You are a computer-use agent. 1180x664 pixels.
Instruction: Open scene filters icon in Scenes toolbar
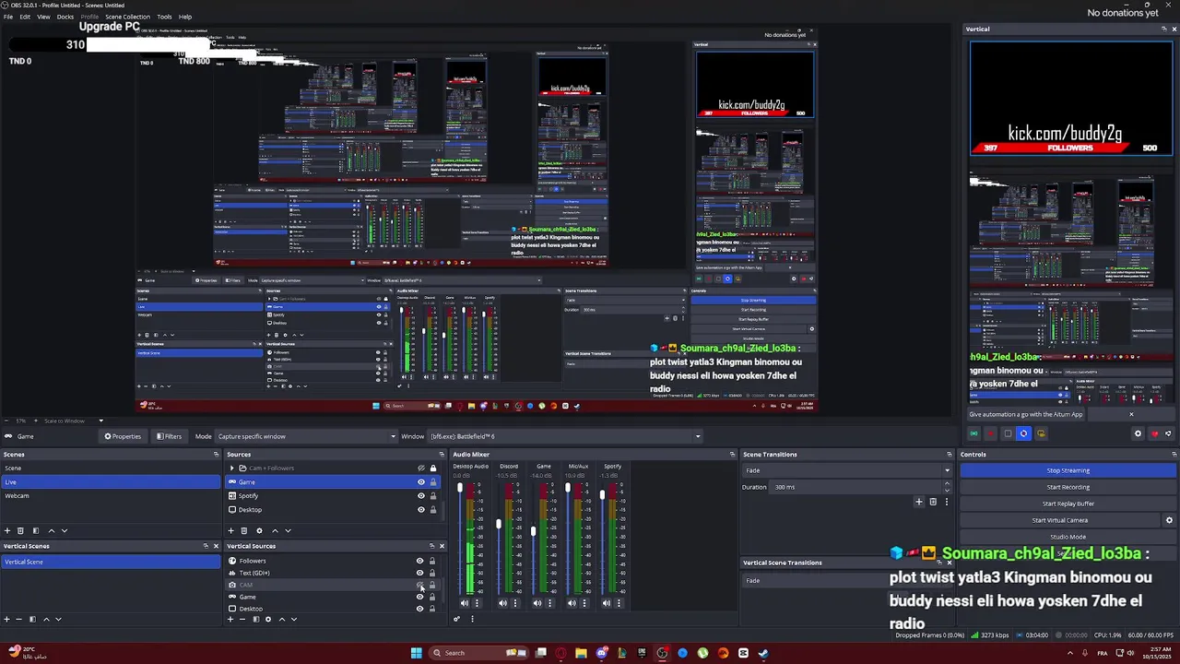(36, 530)
